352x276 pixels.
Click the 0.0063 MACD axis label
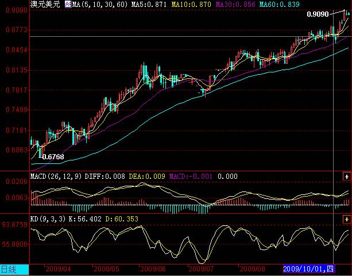[17, 198]
